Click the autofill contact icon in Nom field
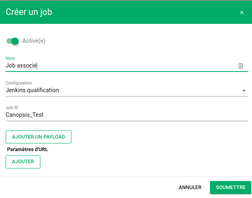 [240, 66]
